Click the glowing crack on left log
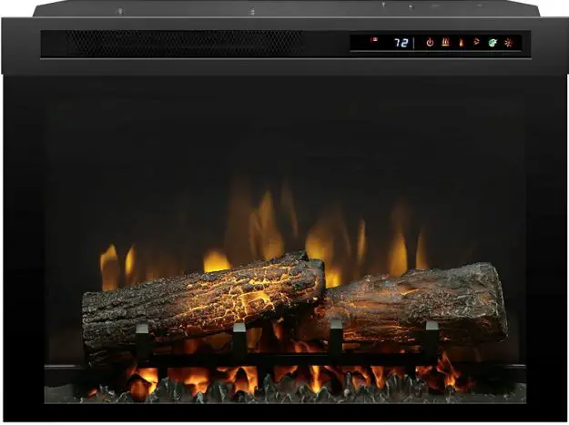Viewport: 569px width, 425px height. 239,289
